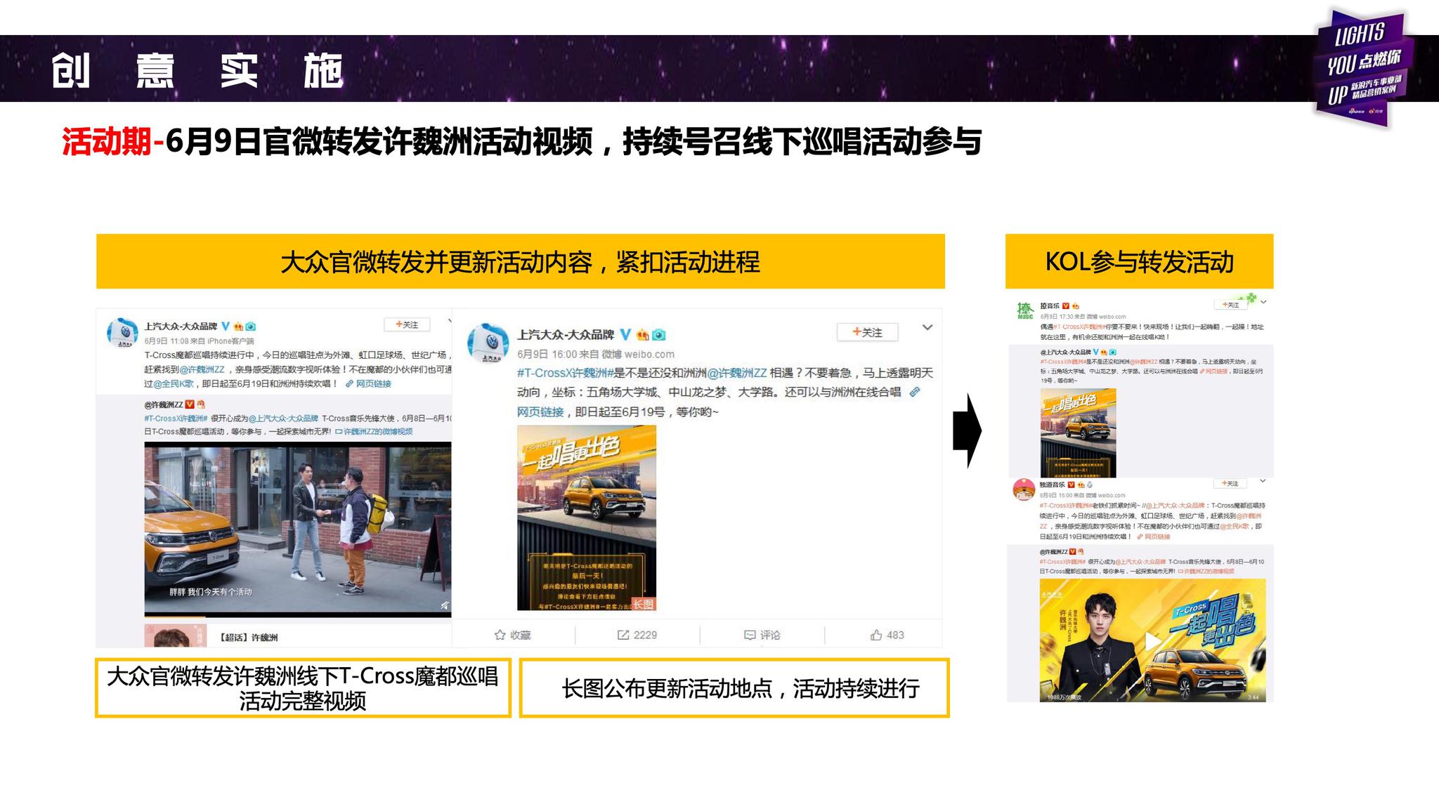Click the large Volkswagen avatar on the 16:00 post

488,343
